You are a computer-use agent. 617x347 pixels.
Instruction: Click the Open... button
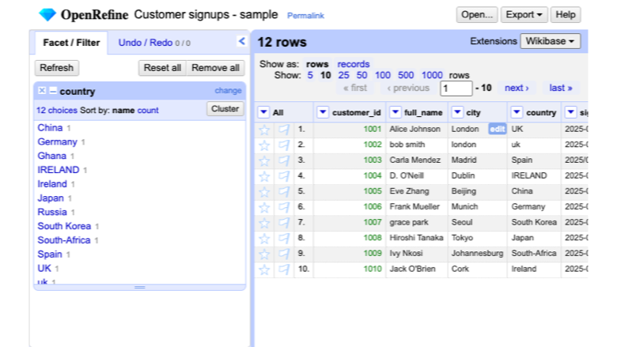coord(477,15)
